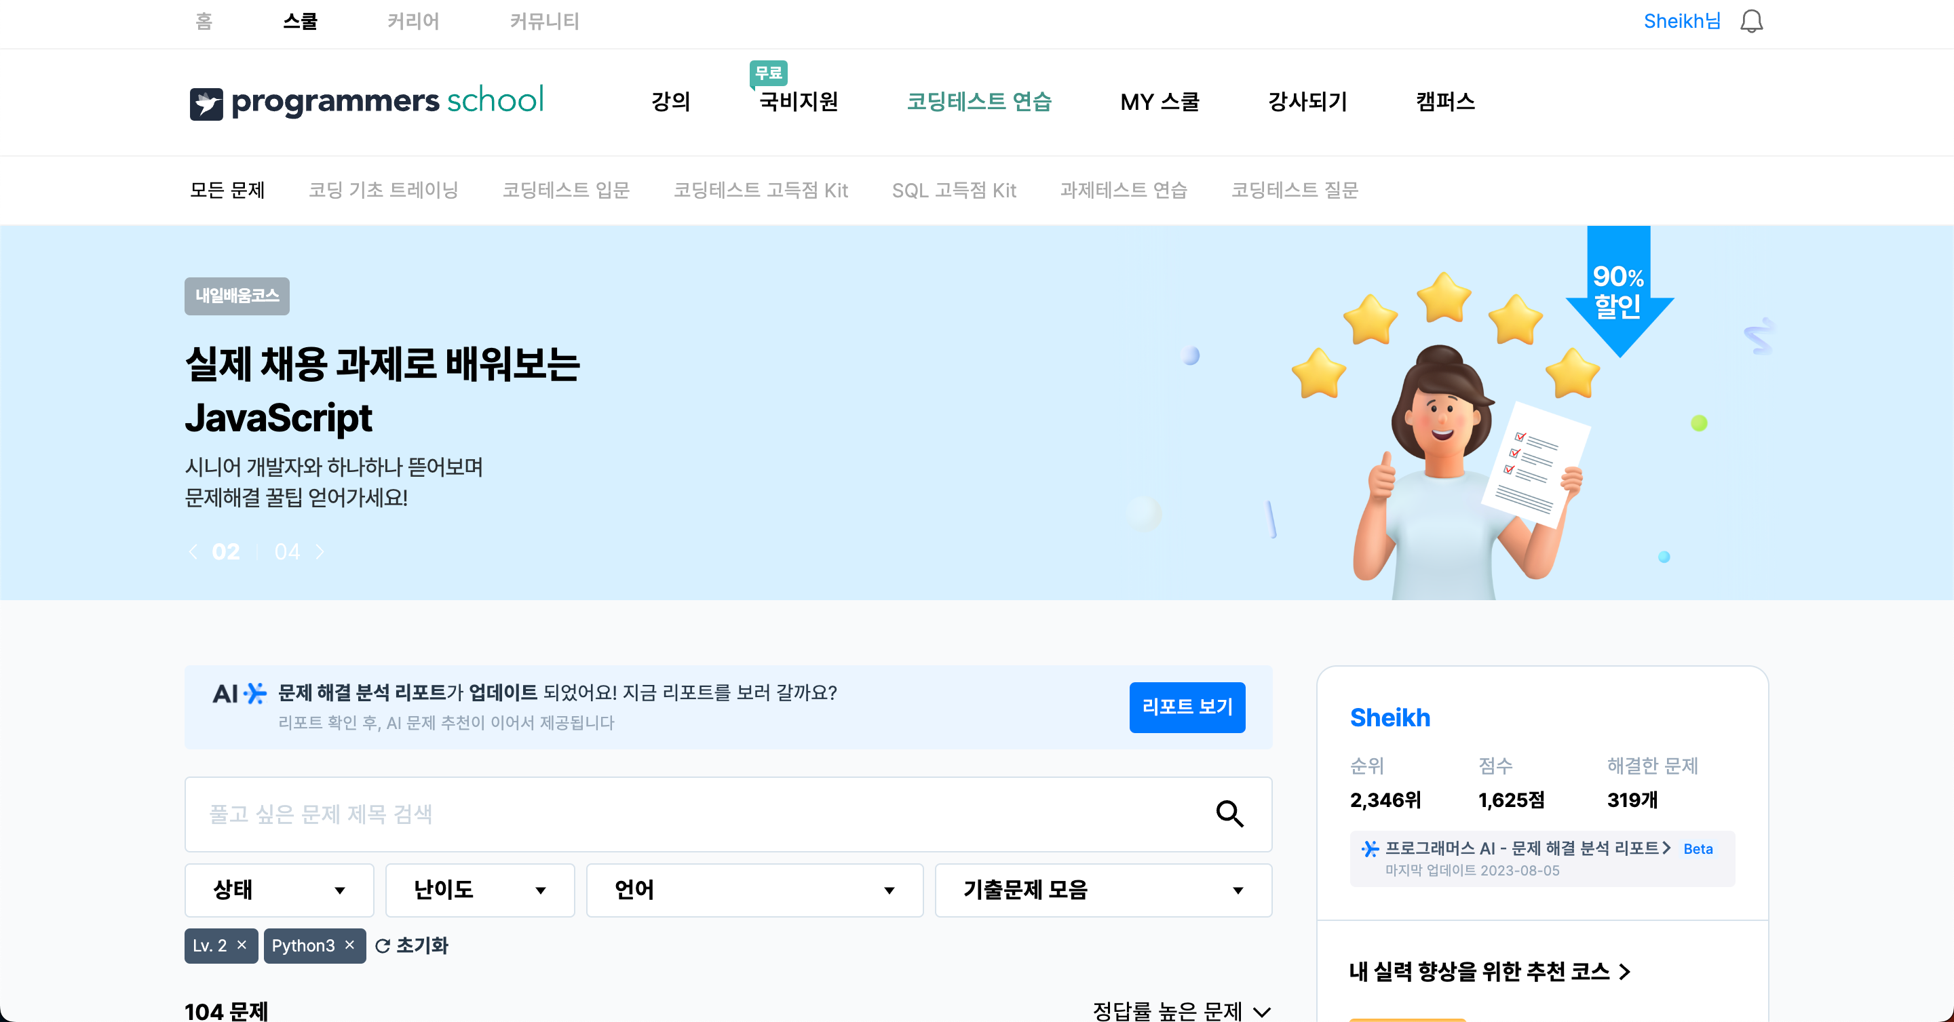The height and width of the screenshot is (1022, 1954).
Task: Switch to the 코딩테스트 입문 tab
Action: point(566,191)
